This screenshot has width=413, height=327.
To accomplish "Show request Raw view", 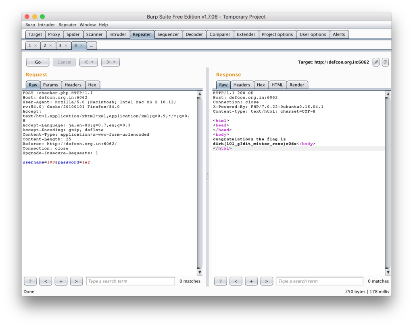I will 33,85.
